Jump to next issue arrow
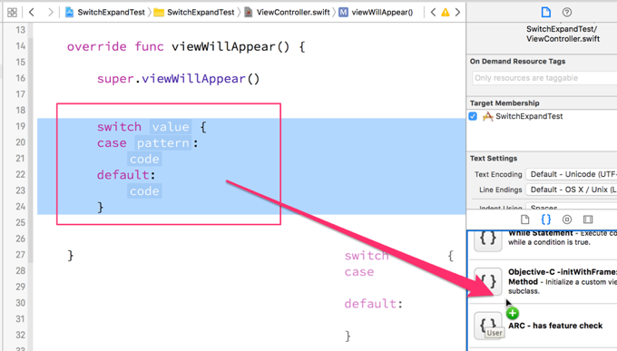 [457, 12]
